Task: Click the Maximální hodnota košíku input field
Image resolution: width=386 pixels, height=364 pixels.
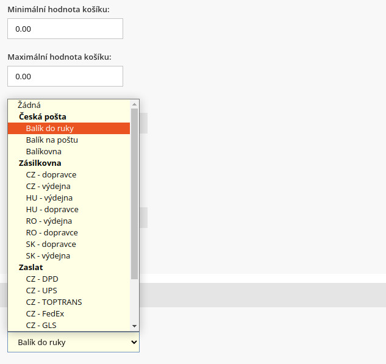Action: [x=65, y=76]
